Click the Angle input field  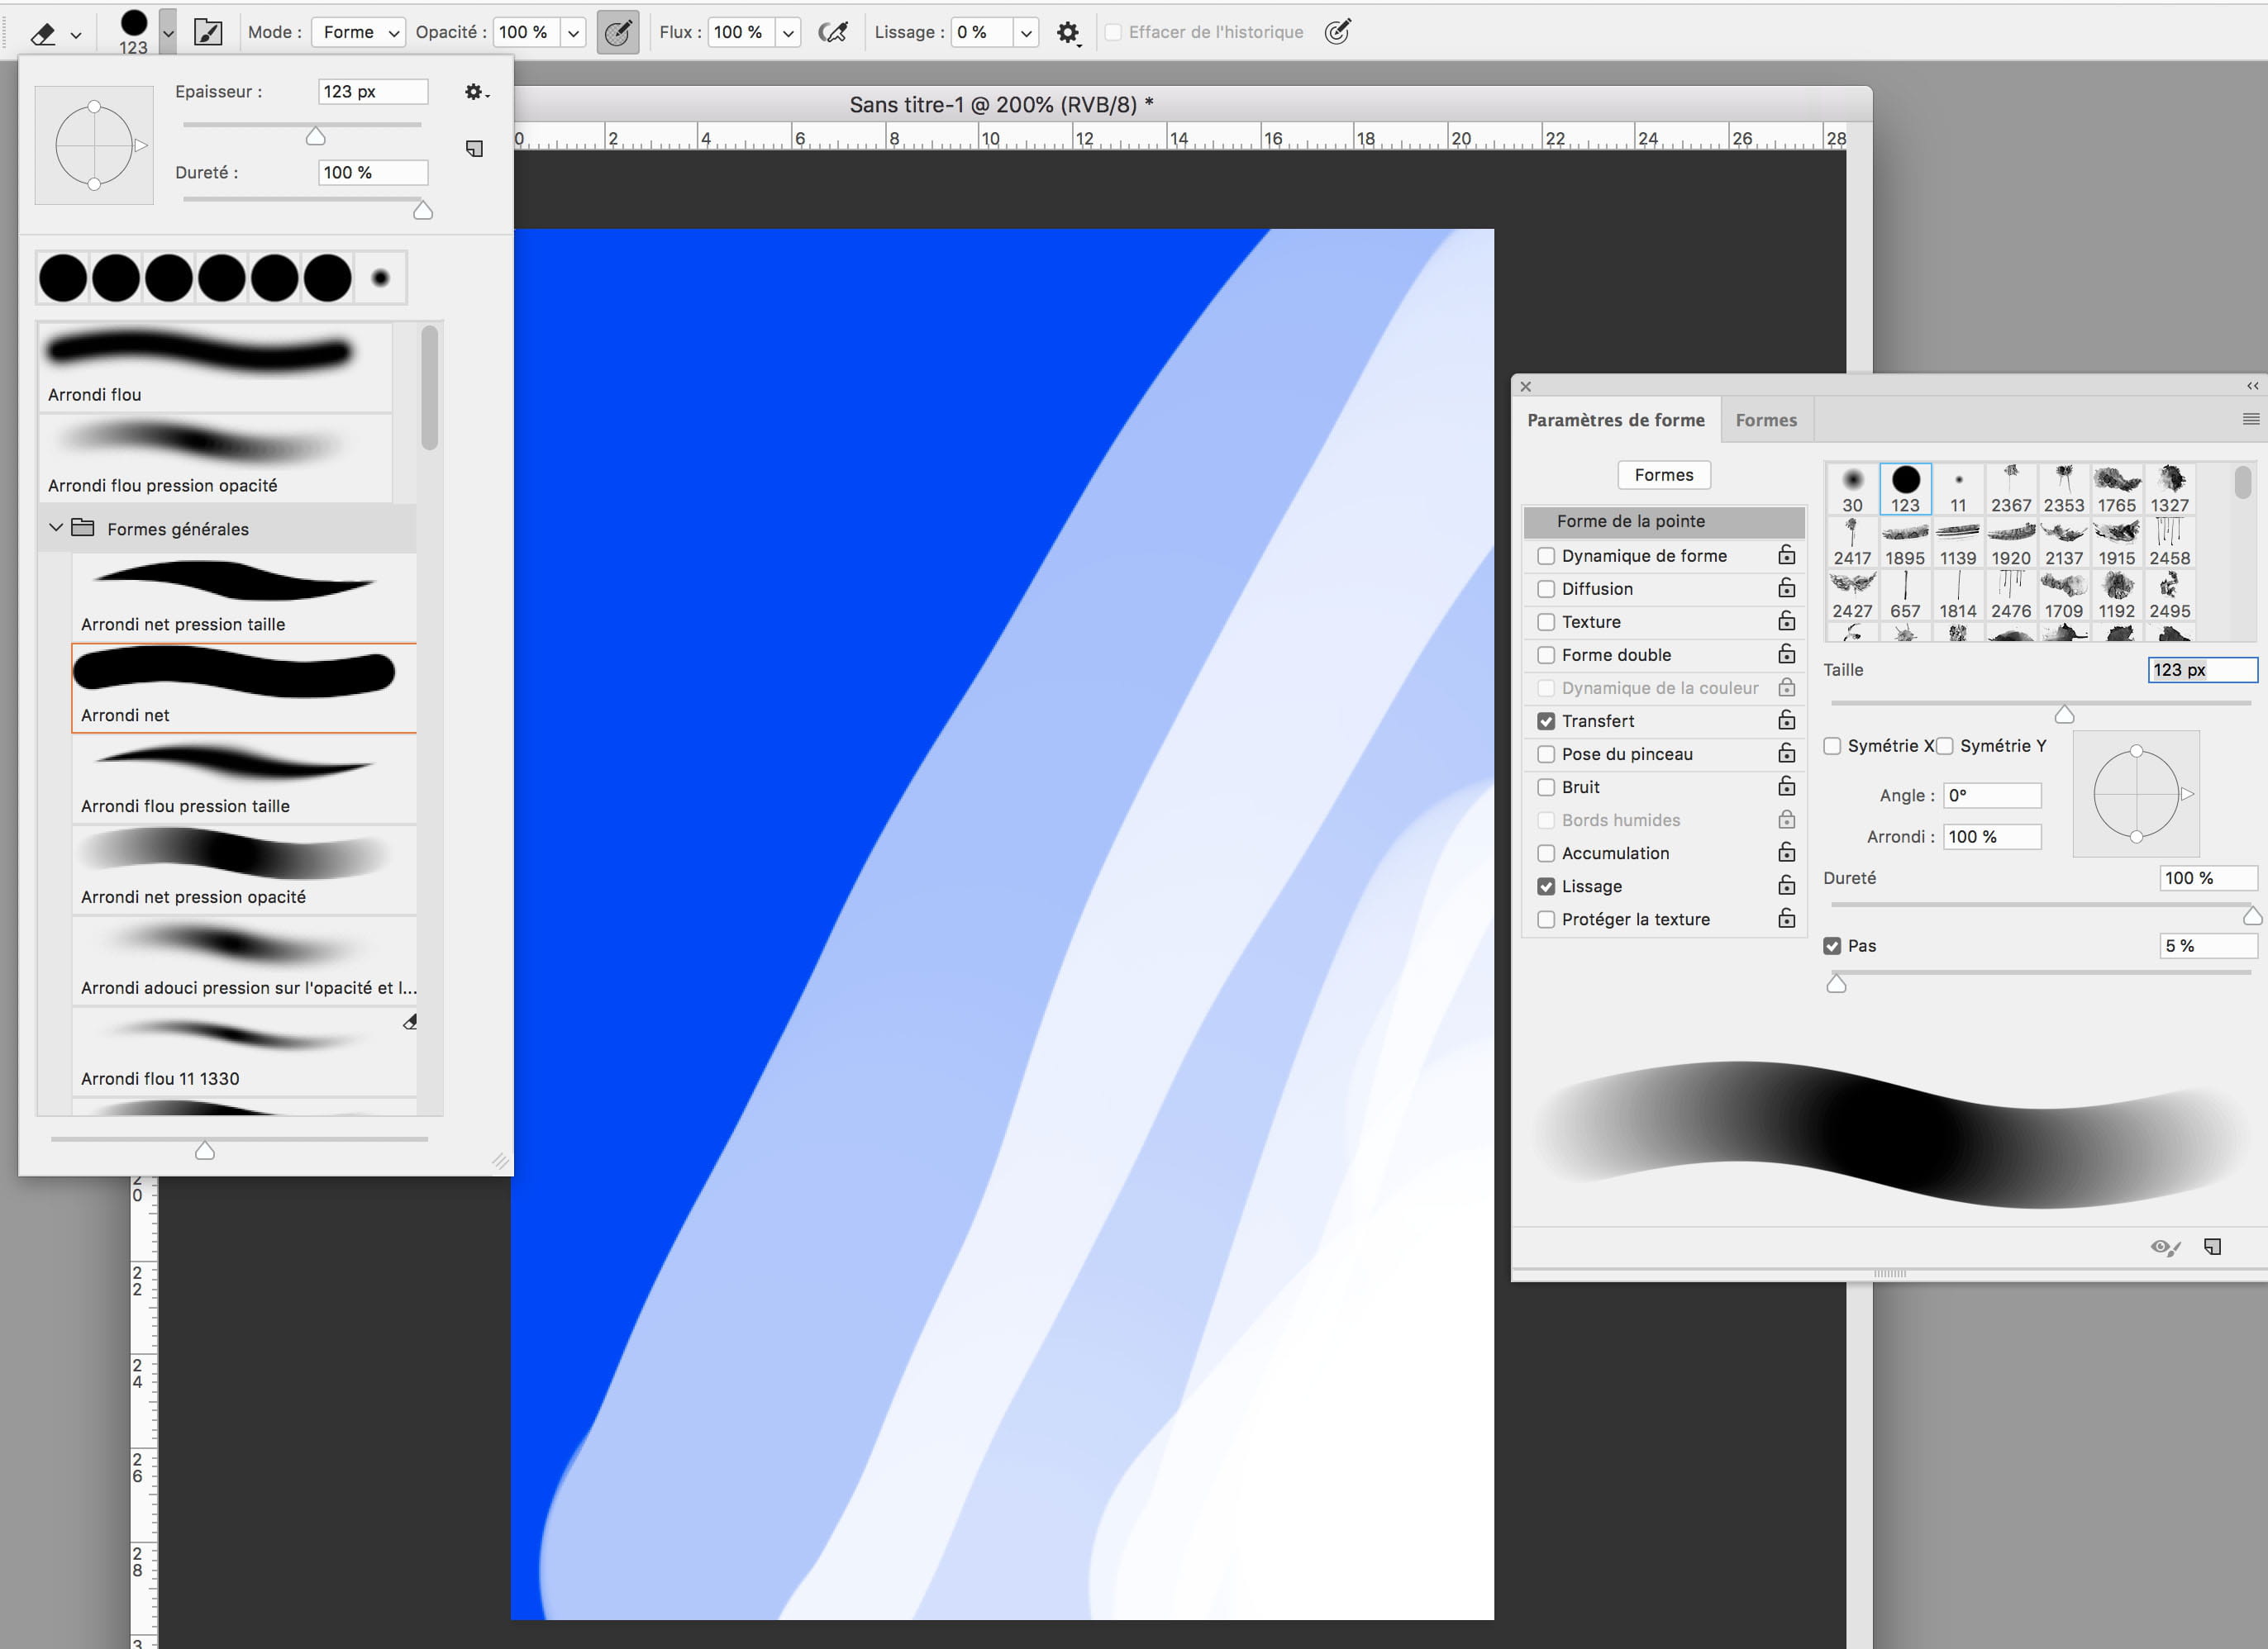[x=1992, y=796]
